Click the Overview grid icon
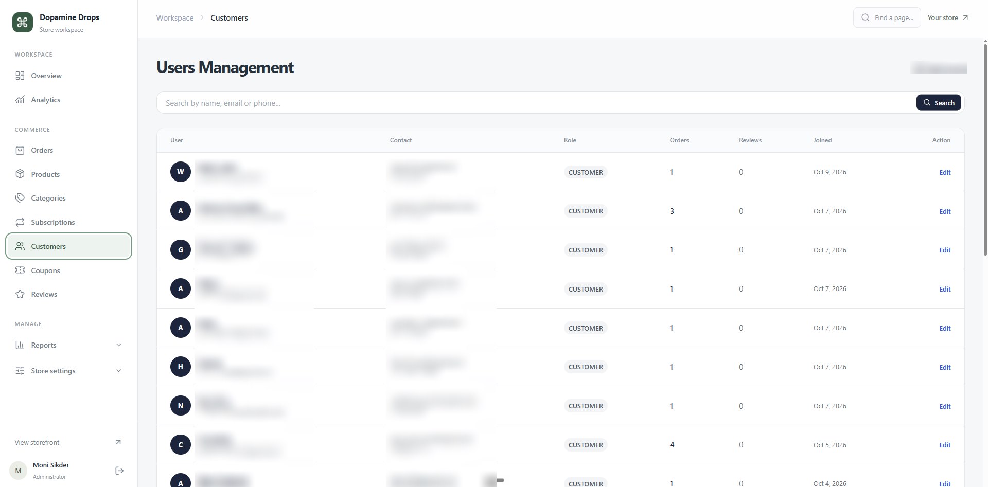The width and height of the screenshot is (988, 487). 20,76
